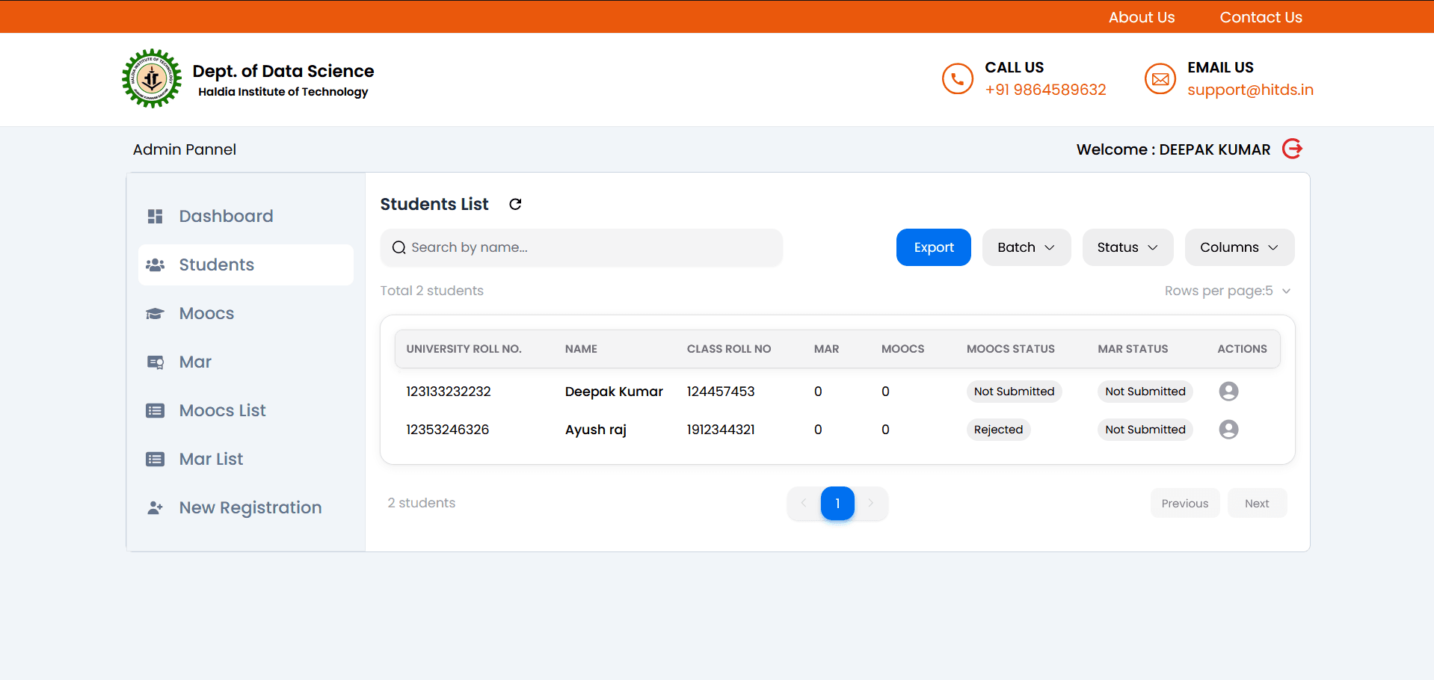The width and height of the screenshot is (1434, 680).
Task: Click phone number +91 9864589632
Action: [x=1045, y=90]
